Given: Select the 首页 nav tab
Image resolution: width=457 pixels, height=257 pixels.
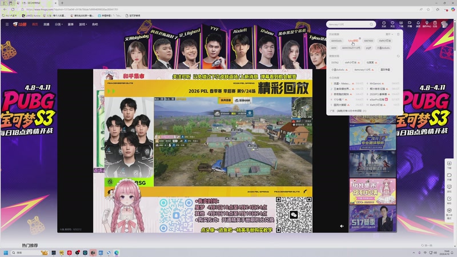Looking at the screenshot, I should tap(35, 25).
